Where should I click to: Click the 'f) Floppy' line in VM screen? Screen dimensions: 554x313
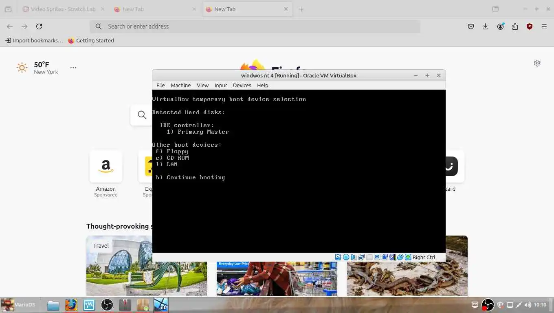click(172, 151)
